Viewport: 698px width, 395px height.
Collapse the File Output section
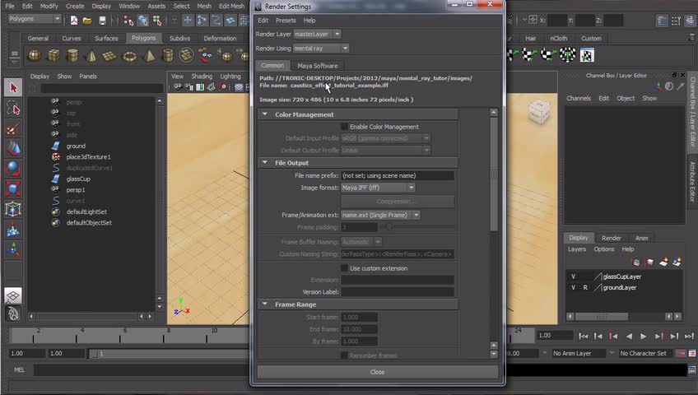(265, 163)
